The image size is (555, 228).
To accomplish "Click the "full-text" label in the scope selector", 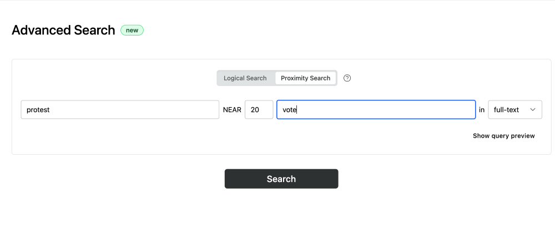I will click(506, 110).
